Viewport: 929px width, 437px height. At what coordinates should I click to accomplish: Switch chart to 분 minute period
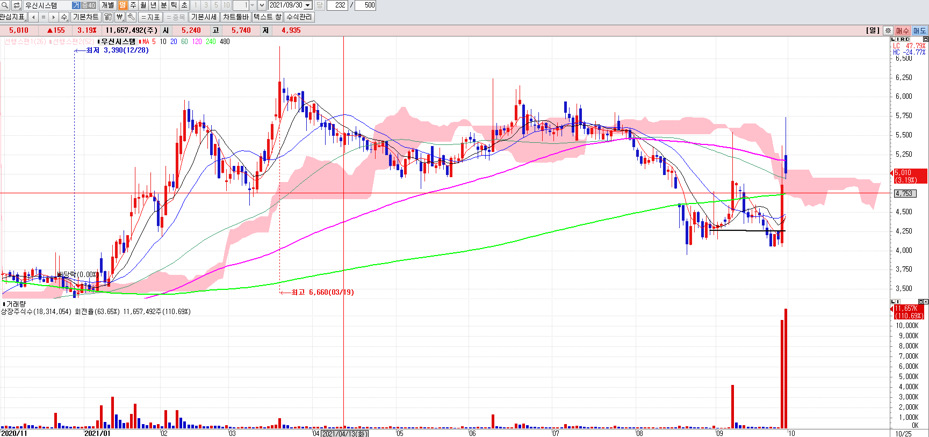(x=164, y=5)
